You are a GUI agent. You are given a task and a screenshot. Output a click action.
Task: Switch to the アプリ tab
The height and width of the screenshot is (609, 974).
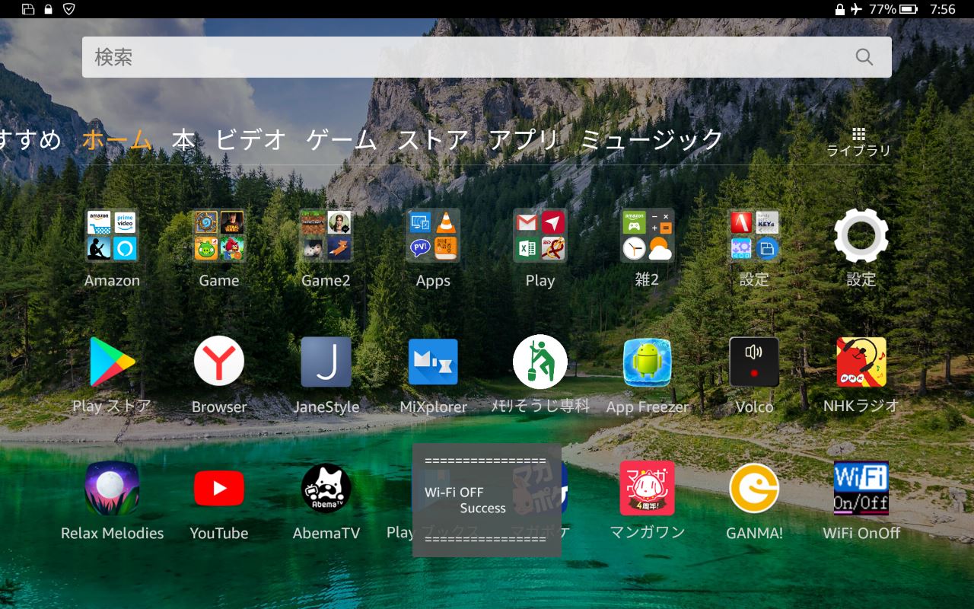coord(524,140)
